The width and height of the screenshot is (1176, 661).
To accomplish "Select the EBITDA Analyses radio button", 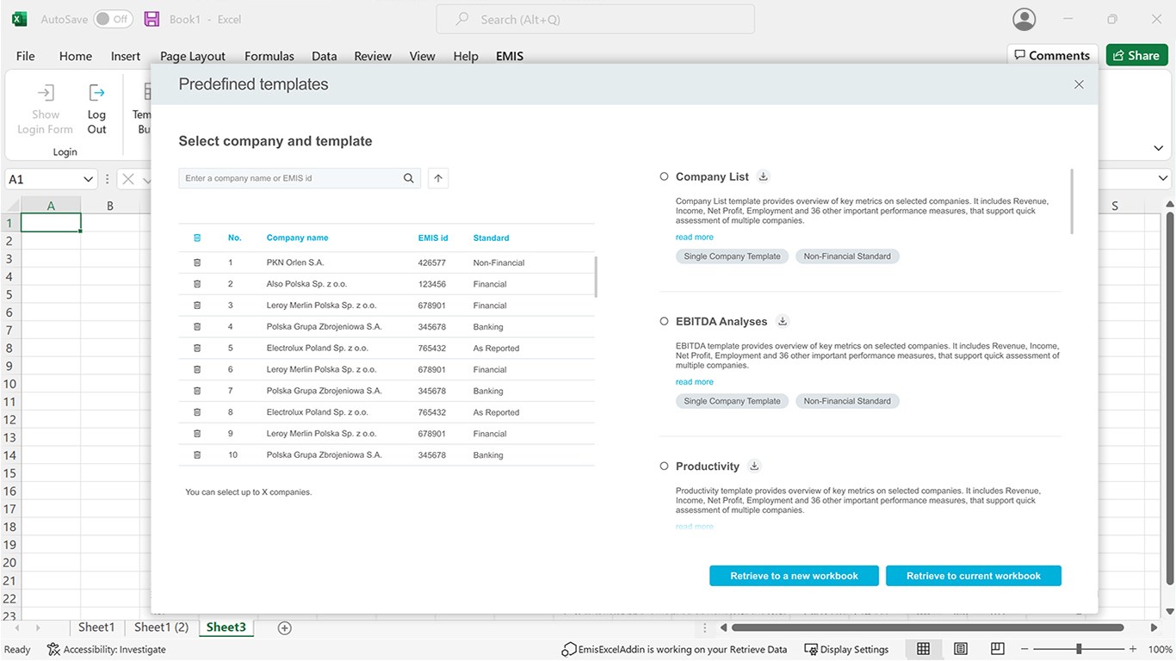I will (x=664, y=321).
